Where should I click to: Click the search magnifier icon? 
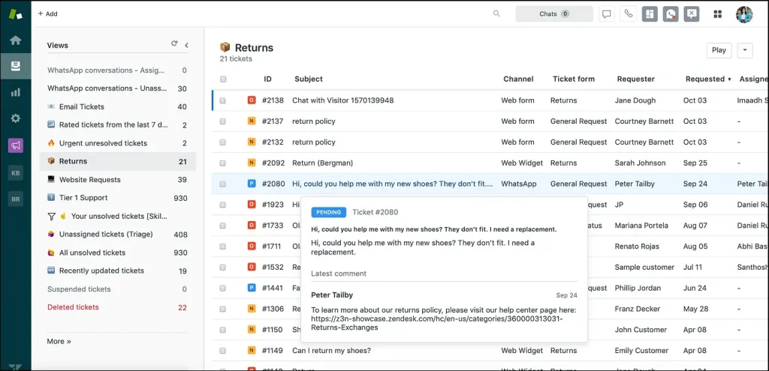pos(497,13)
